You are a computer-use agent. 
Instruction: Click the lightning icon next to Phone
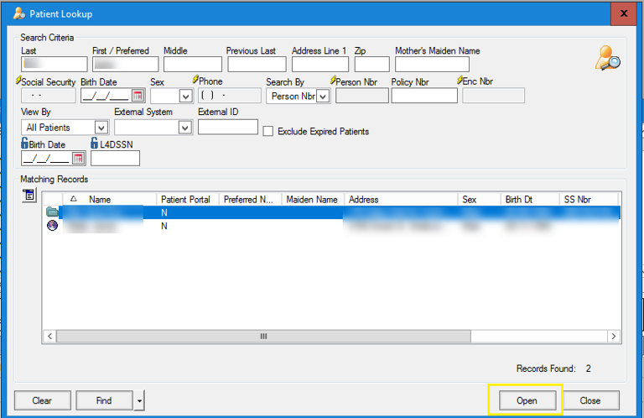pos(195,79)
